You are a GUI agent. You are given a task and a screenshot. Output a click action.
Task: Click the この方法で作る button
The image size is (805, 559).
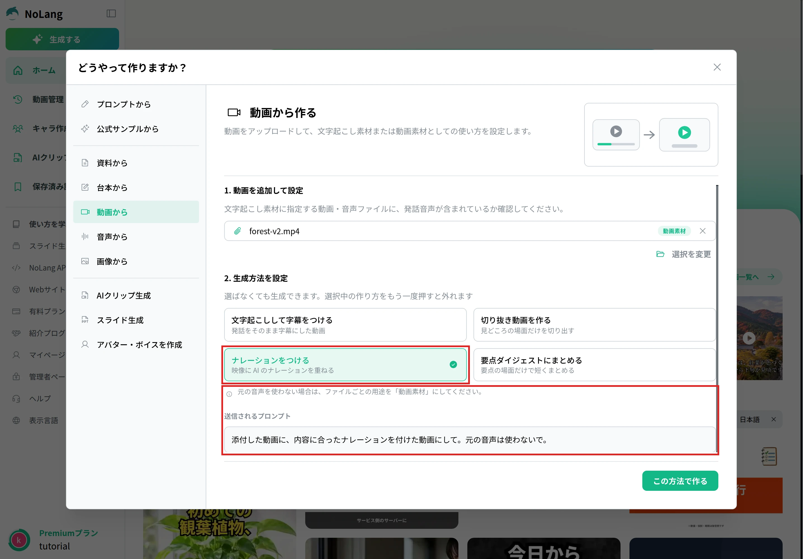point(679,481)
